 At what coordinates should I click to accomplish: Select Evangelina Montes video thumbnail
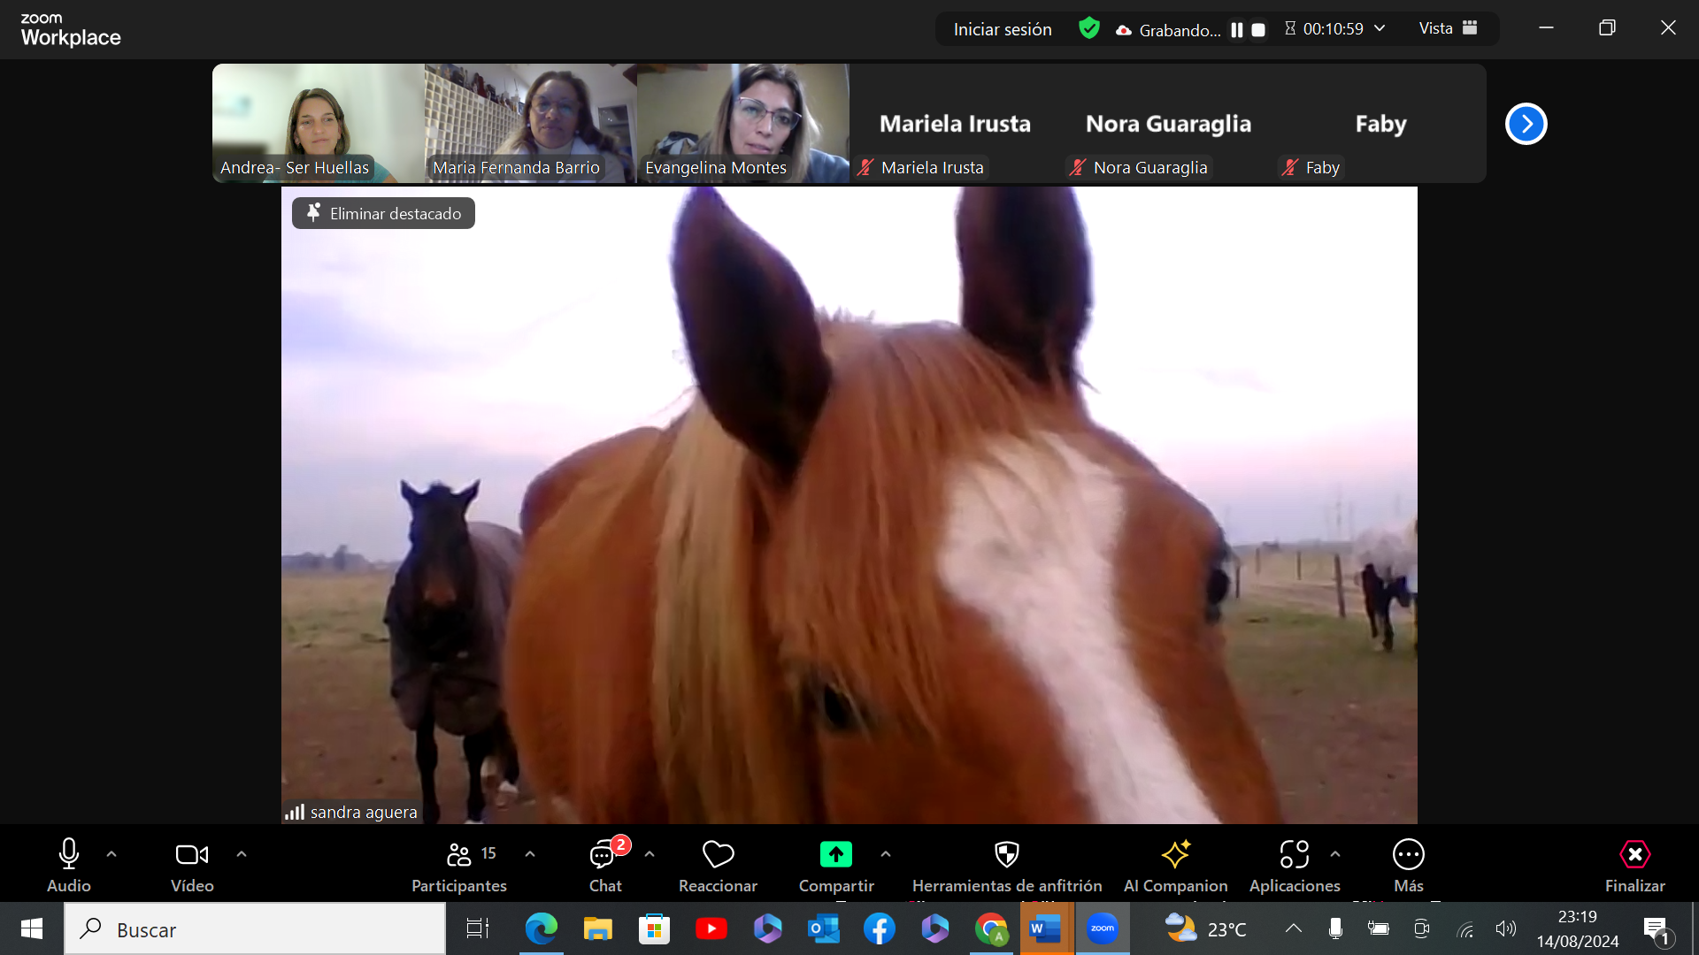coord(742,123)
